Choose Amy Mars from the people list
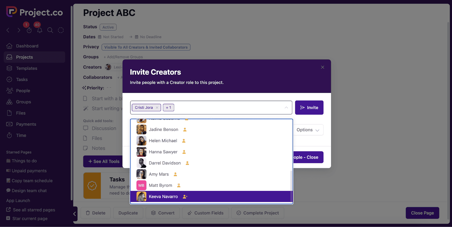 coord(158,174)
